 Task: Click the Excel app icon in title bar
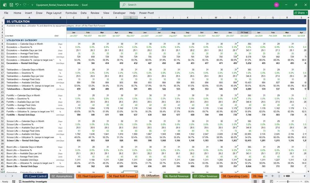(5, 5)
